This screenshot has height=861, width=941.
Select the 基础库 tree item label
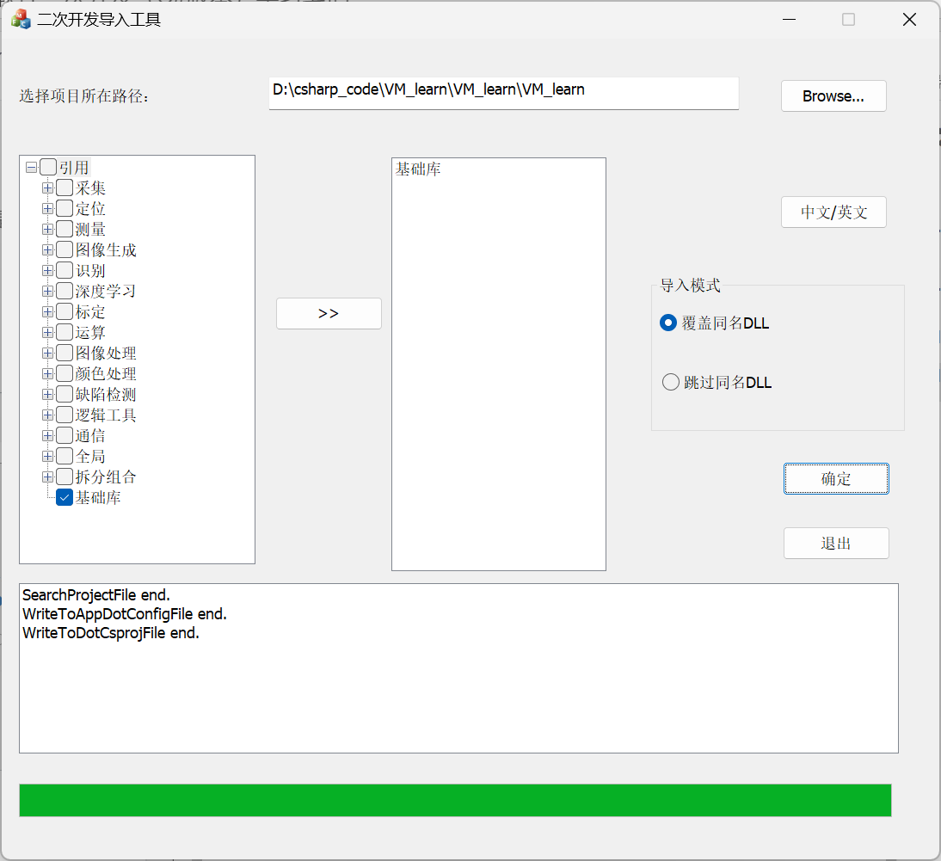click(x=98, y=497)
